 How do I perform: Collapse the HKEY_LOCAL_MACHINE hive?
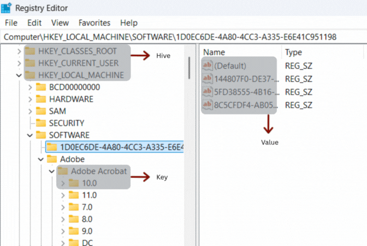tap(19, 75)
